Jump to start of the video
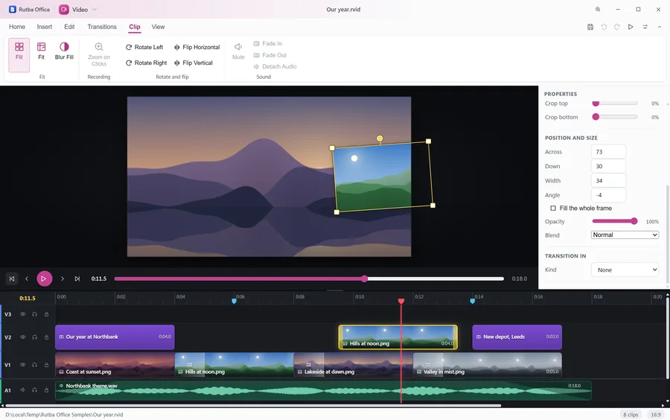Image resolution: width=670 pixels, height=420 pixels. pos(12,279)
